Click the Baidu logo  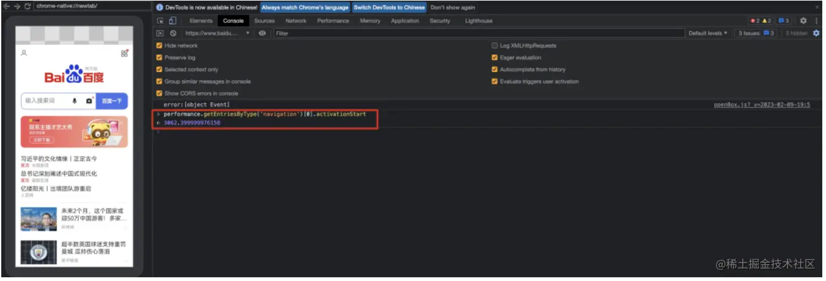tap(74, 75)
